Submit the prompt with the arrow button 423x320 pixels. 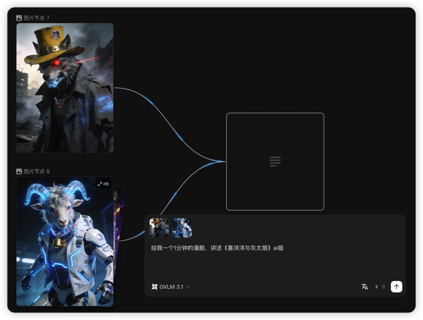click(396, 287)
